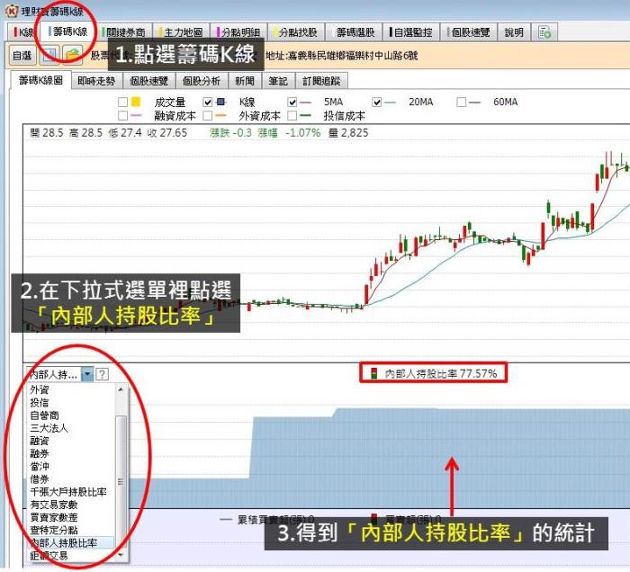The image size is (630, 572).
Task: Select 外資 from the dropdown list
Action: pyautogui.click(x=40, y=389)
